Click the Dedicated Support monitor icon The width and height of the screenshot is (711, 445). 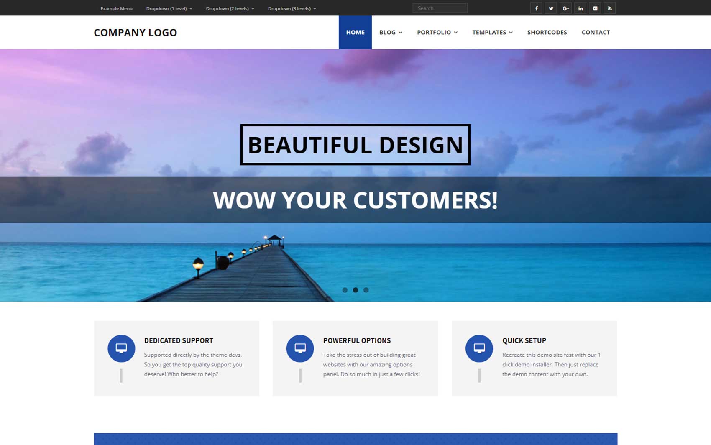tap(121, 348)
